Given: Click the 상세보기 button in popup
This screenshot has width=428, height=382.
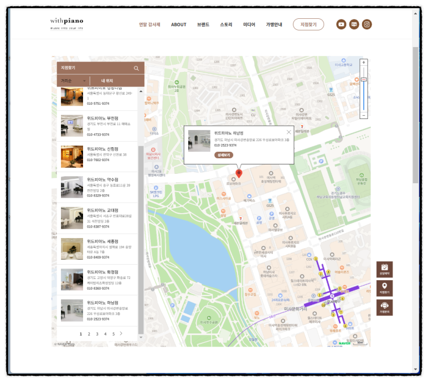Looking at the screenshot, I should [x=224, y=155].
